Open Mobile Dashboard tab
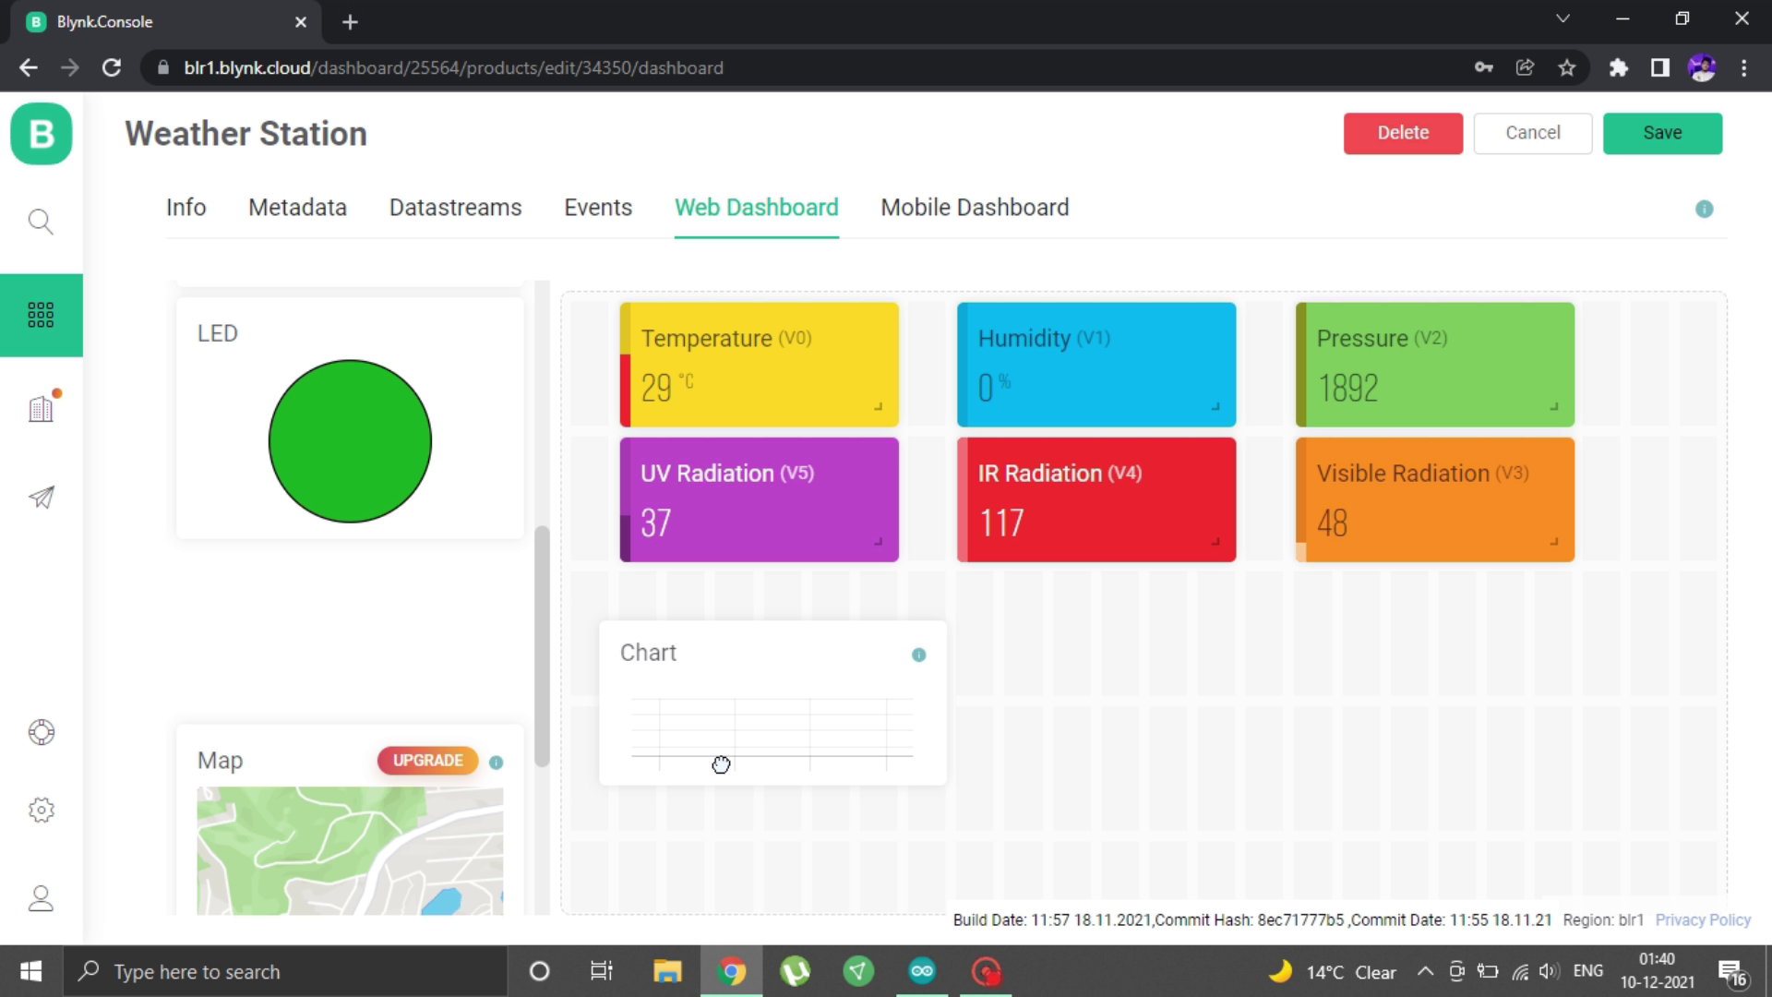The width and height of the screenshot is (1772, 997). [975, 208]
